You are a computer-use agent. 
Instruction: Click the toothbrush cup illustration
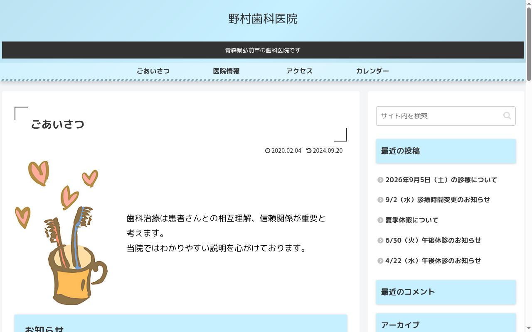tap(62, 233)
